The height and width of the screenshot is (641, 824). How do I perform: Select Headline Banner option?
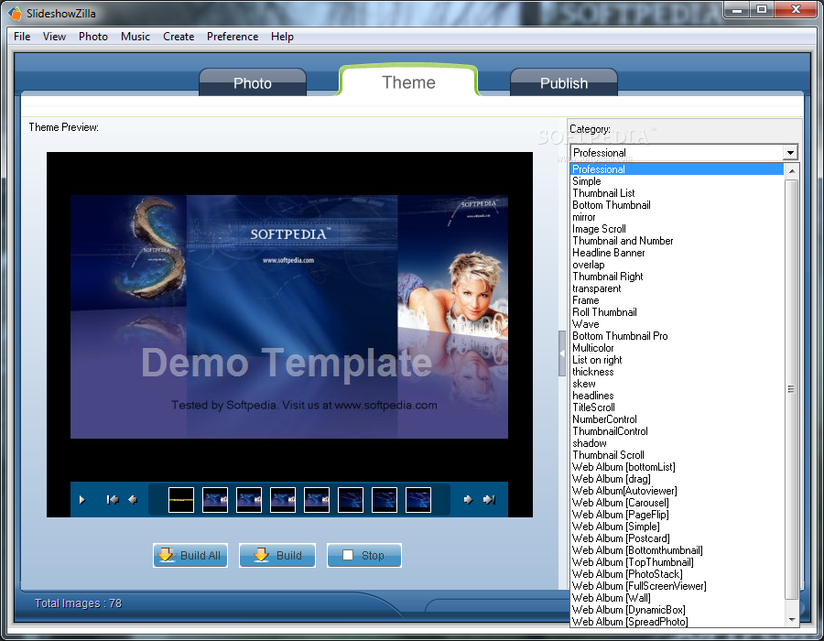pos(677,253)
